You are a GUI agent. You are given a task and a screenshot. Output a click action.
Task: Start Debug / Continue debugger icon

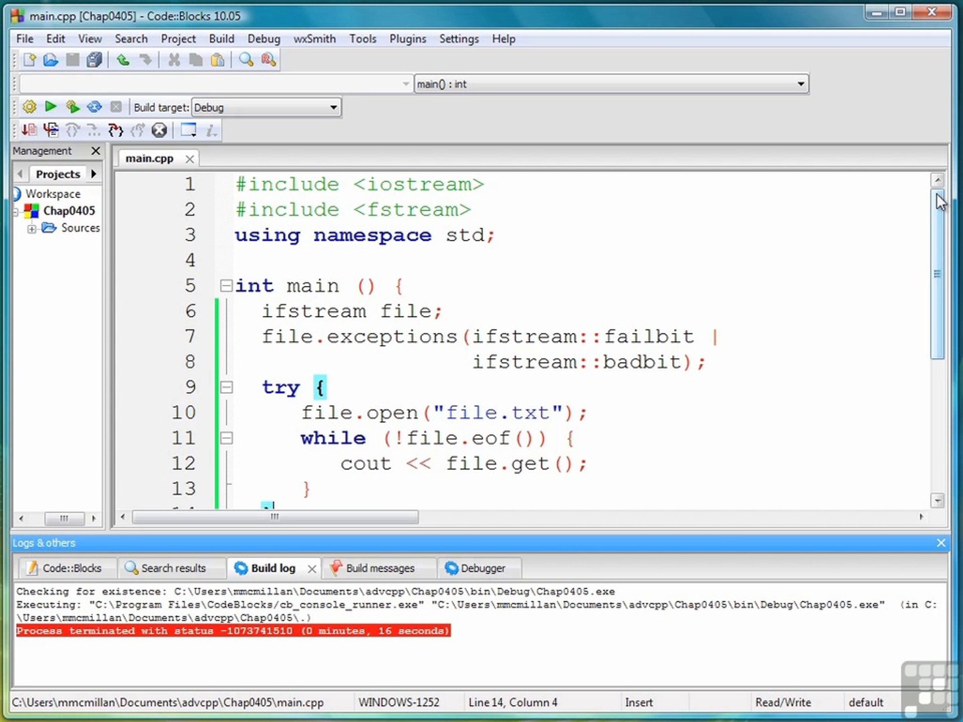coord(29,130)
